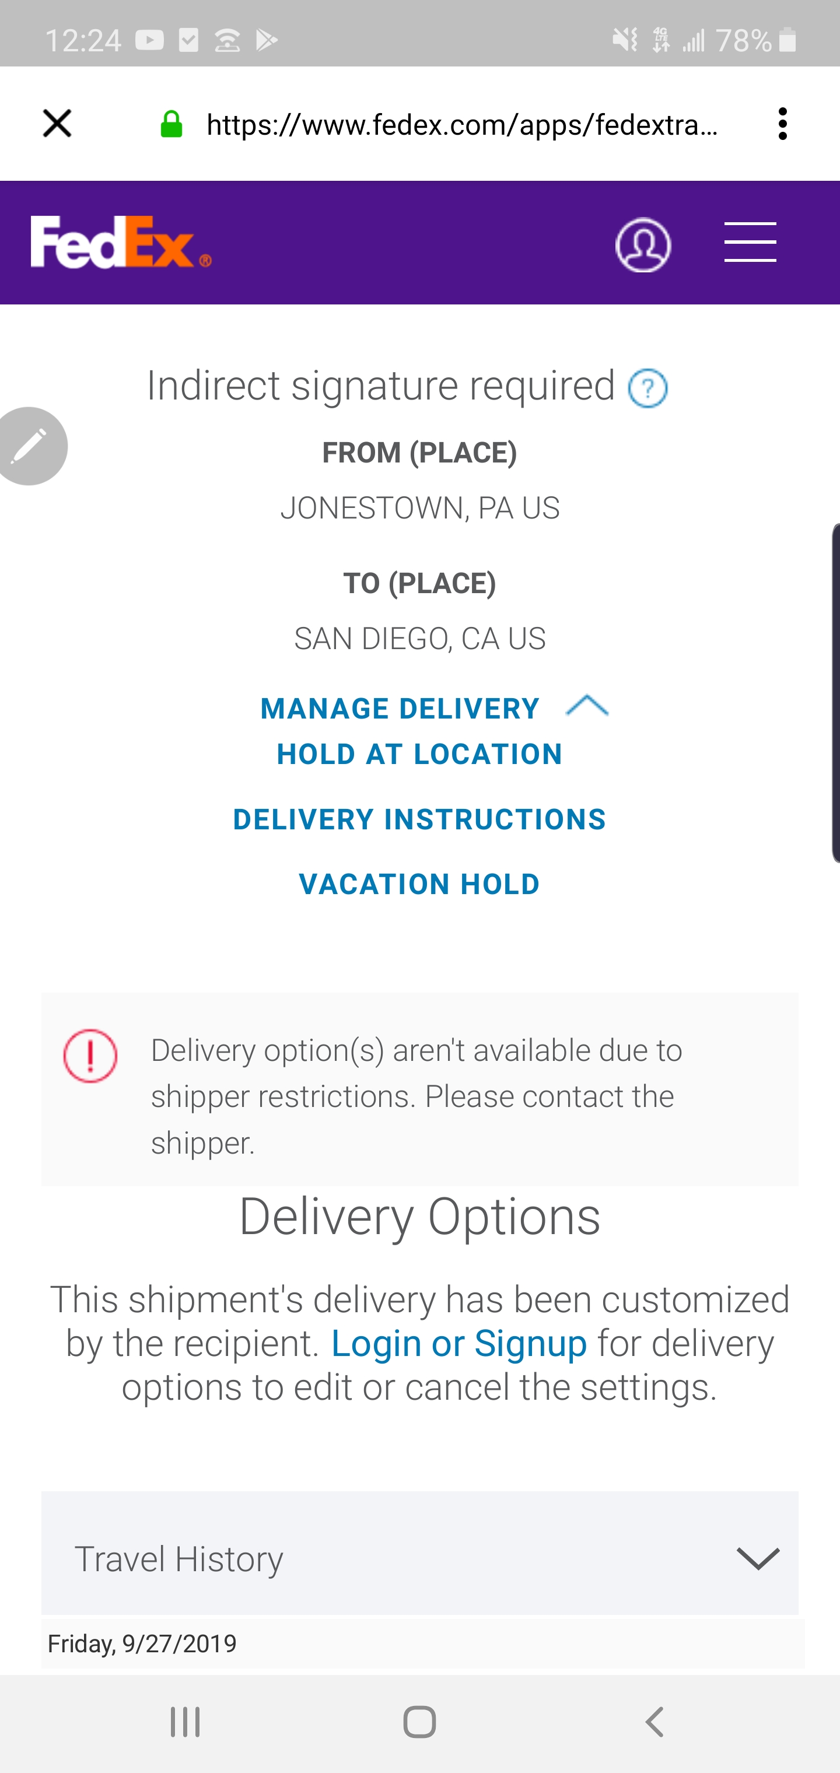Open the recent apps button
The width and height of the screenshot is (840, 1773).
185,1722
